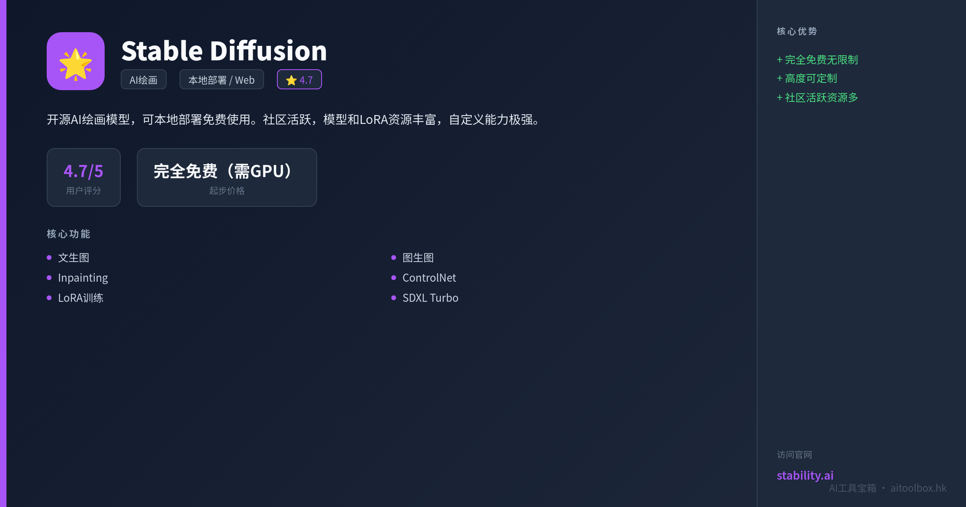
Task: Select the purple bullet next to 图生图
Action: (x=394, y=257)
